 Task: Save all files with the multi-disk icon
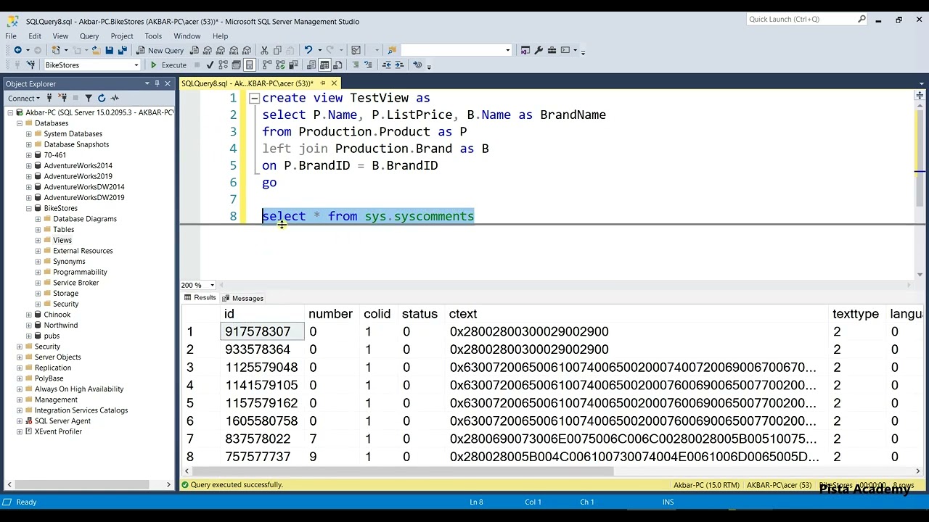[123, 50]
